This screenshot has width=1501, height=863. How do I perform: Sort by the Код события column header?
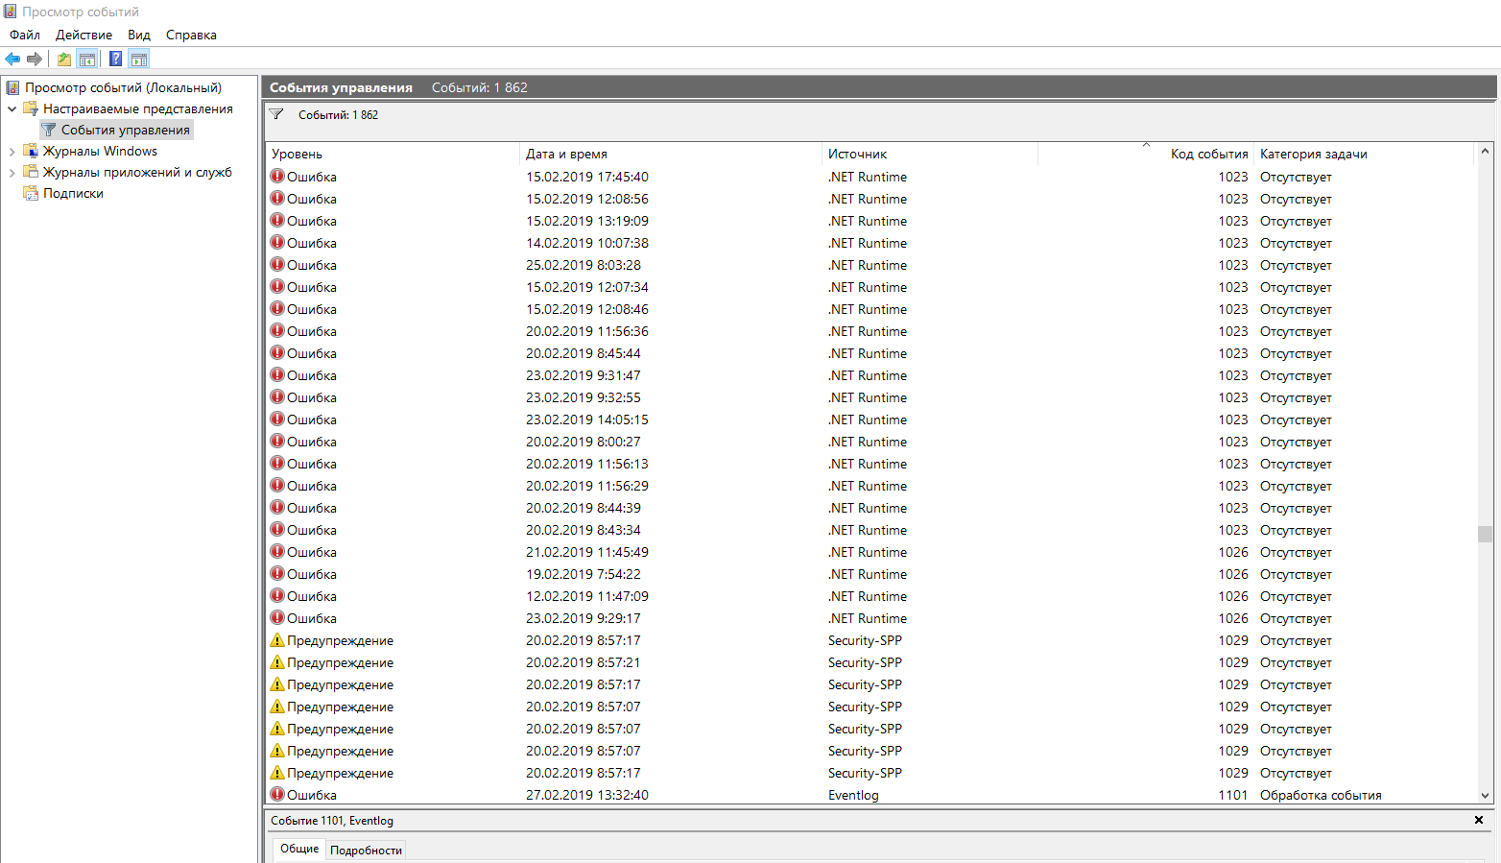click(x=1146, y=154)
